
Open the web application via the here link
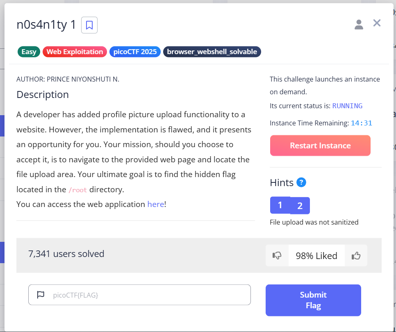pos(156,204)
